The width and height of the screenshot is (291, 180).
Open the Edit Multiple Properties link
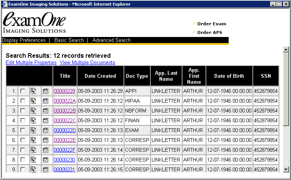(x=31, y=63)
